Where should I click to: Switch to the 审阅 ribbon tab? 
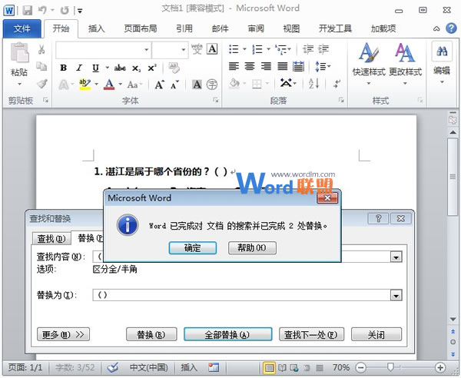[256, 28]
